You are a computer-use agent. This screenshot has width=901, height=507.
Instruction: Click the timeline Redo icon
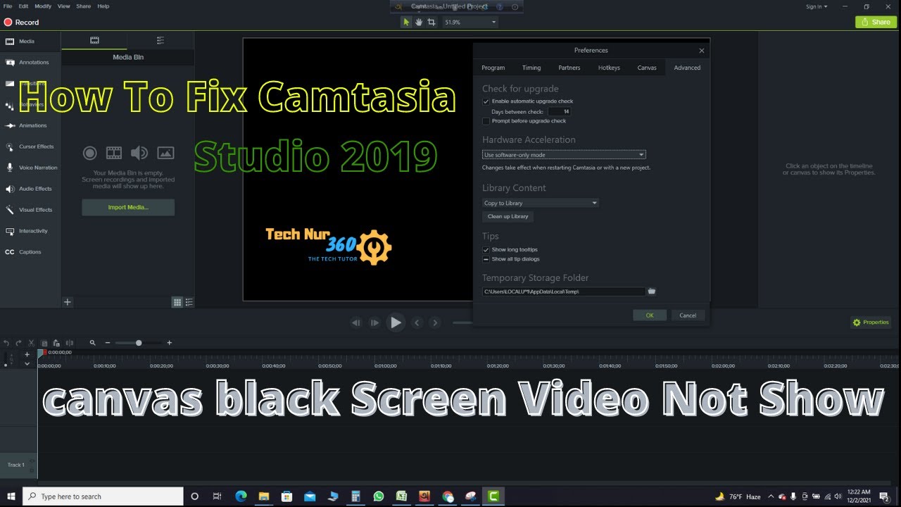click(18, 343)
